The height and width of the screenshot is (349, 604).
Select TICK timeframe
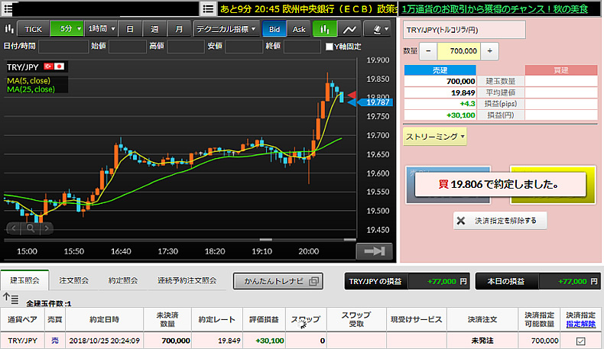point(33,29)
